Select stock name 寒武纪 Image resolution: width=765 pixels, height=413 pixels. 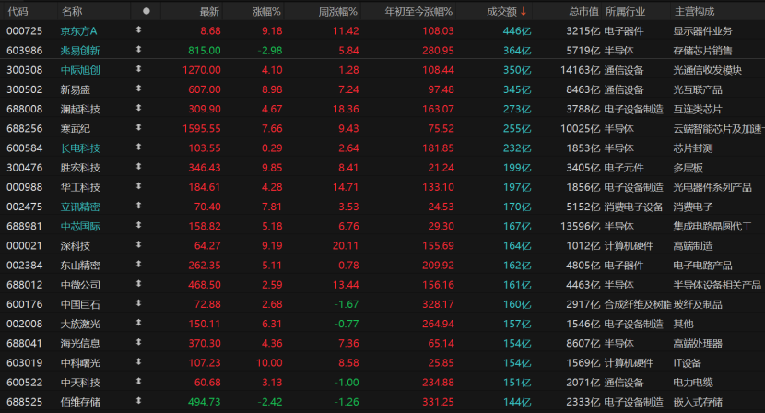(x=76, y=129)
